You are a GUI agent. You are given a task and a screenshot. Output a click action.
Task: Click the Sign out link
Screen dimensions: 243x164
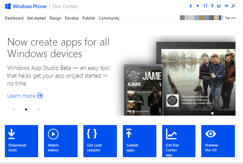[x=230, y=18]
